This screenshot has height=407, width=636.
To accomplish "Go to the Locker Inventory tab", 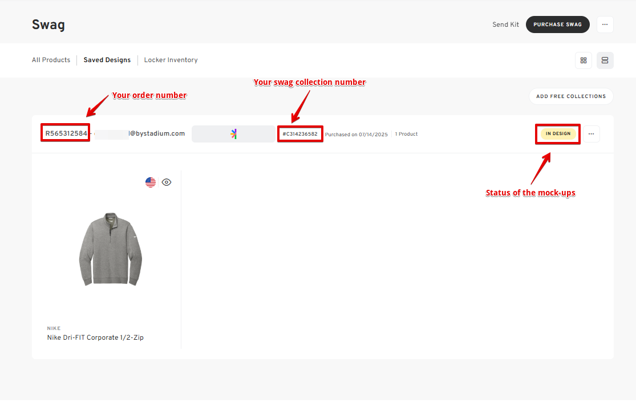I will coord(171,60).
